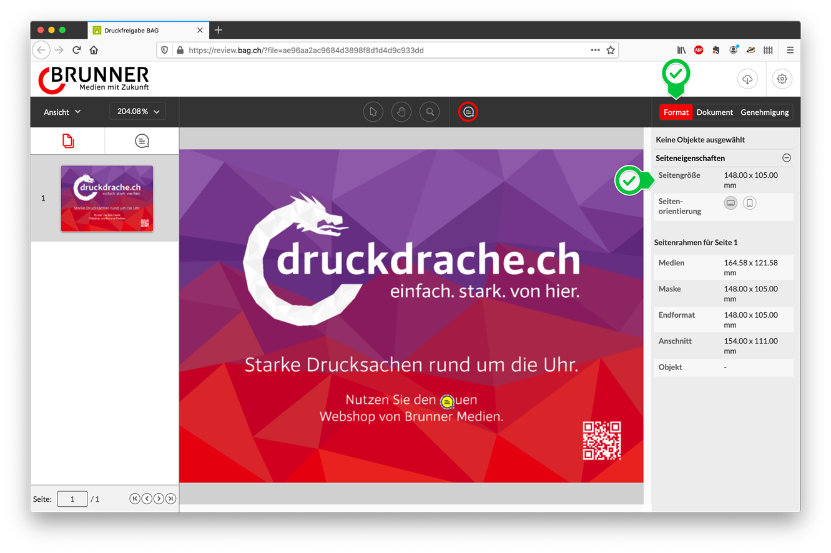The width and height of the screenshot is (831, 553).
Task: Open settings via gear icon
Action: [x=782, y=79]
